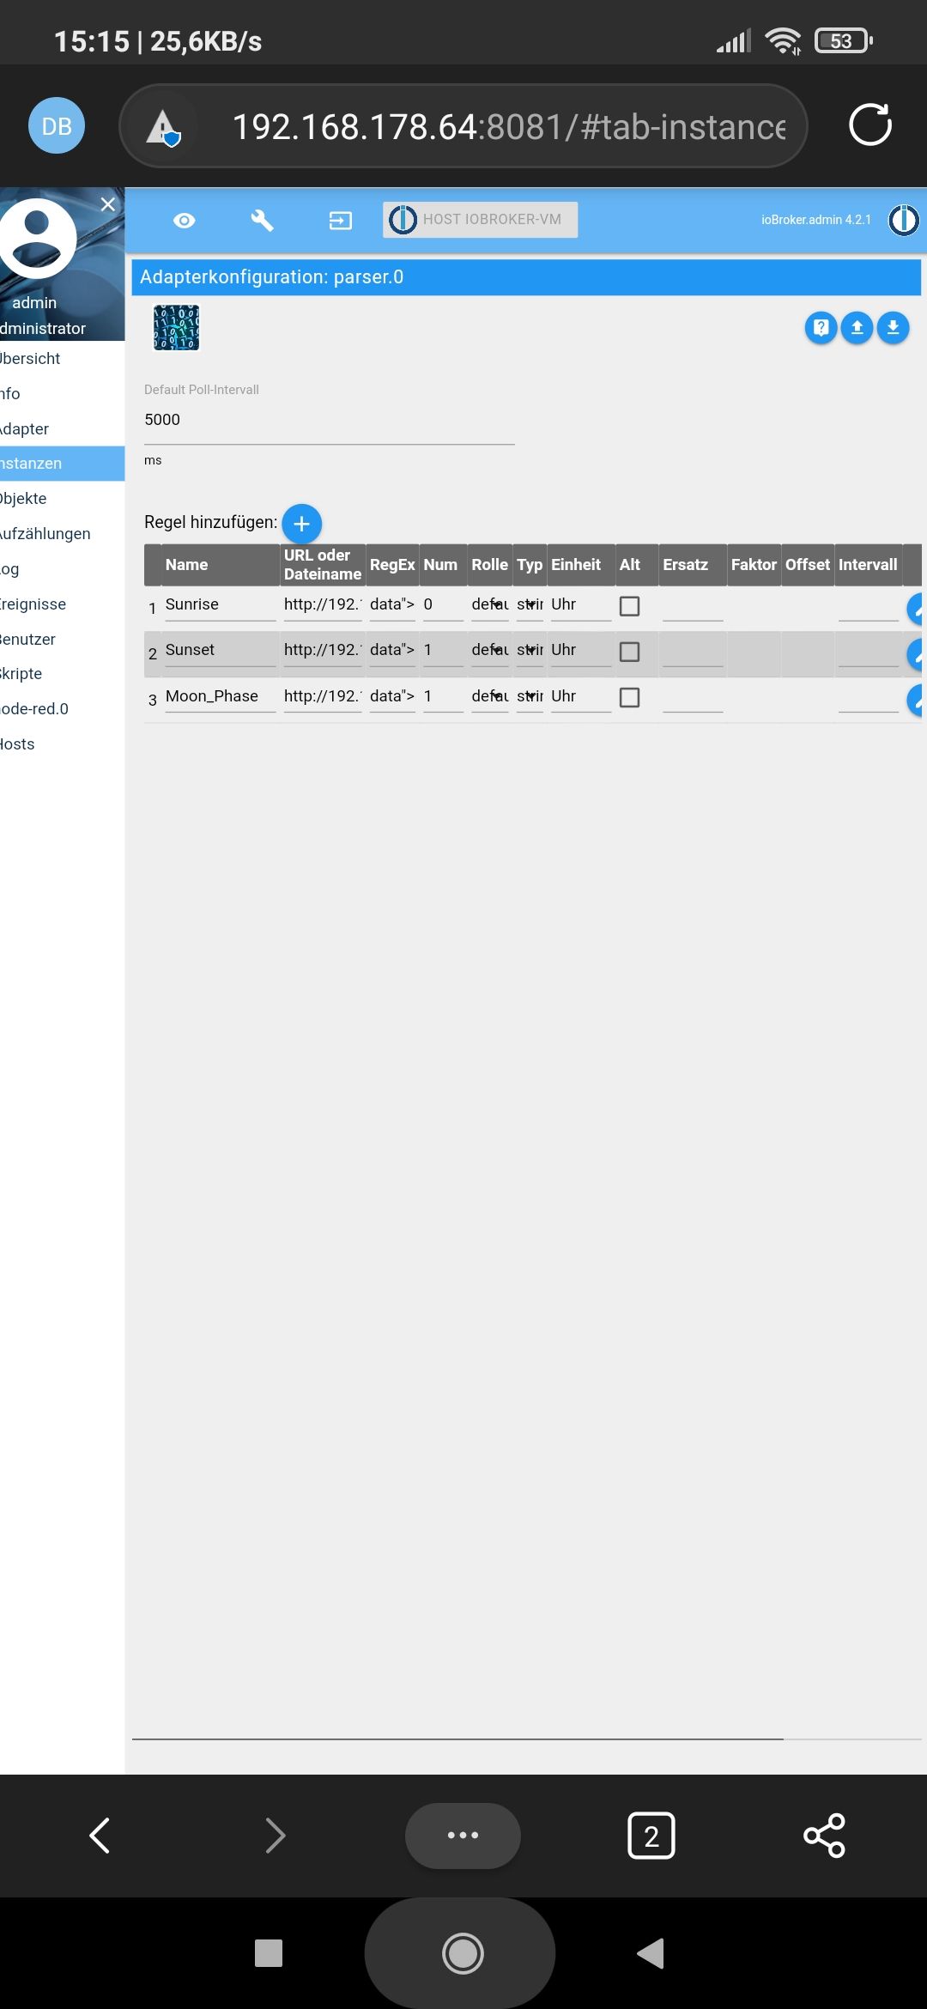Screen dimensions: 927x2009
Task: Click the Num field in Moon_Phase row
Action: tap(443, 697)
